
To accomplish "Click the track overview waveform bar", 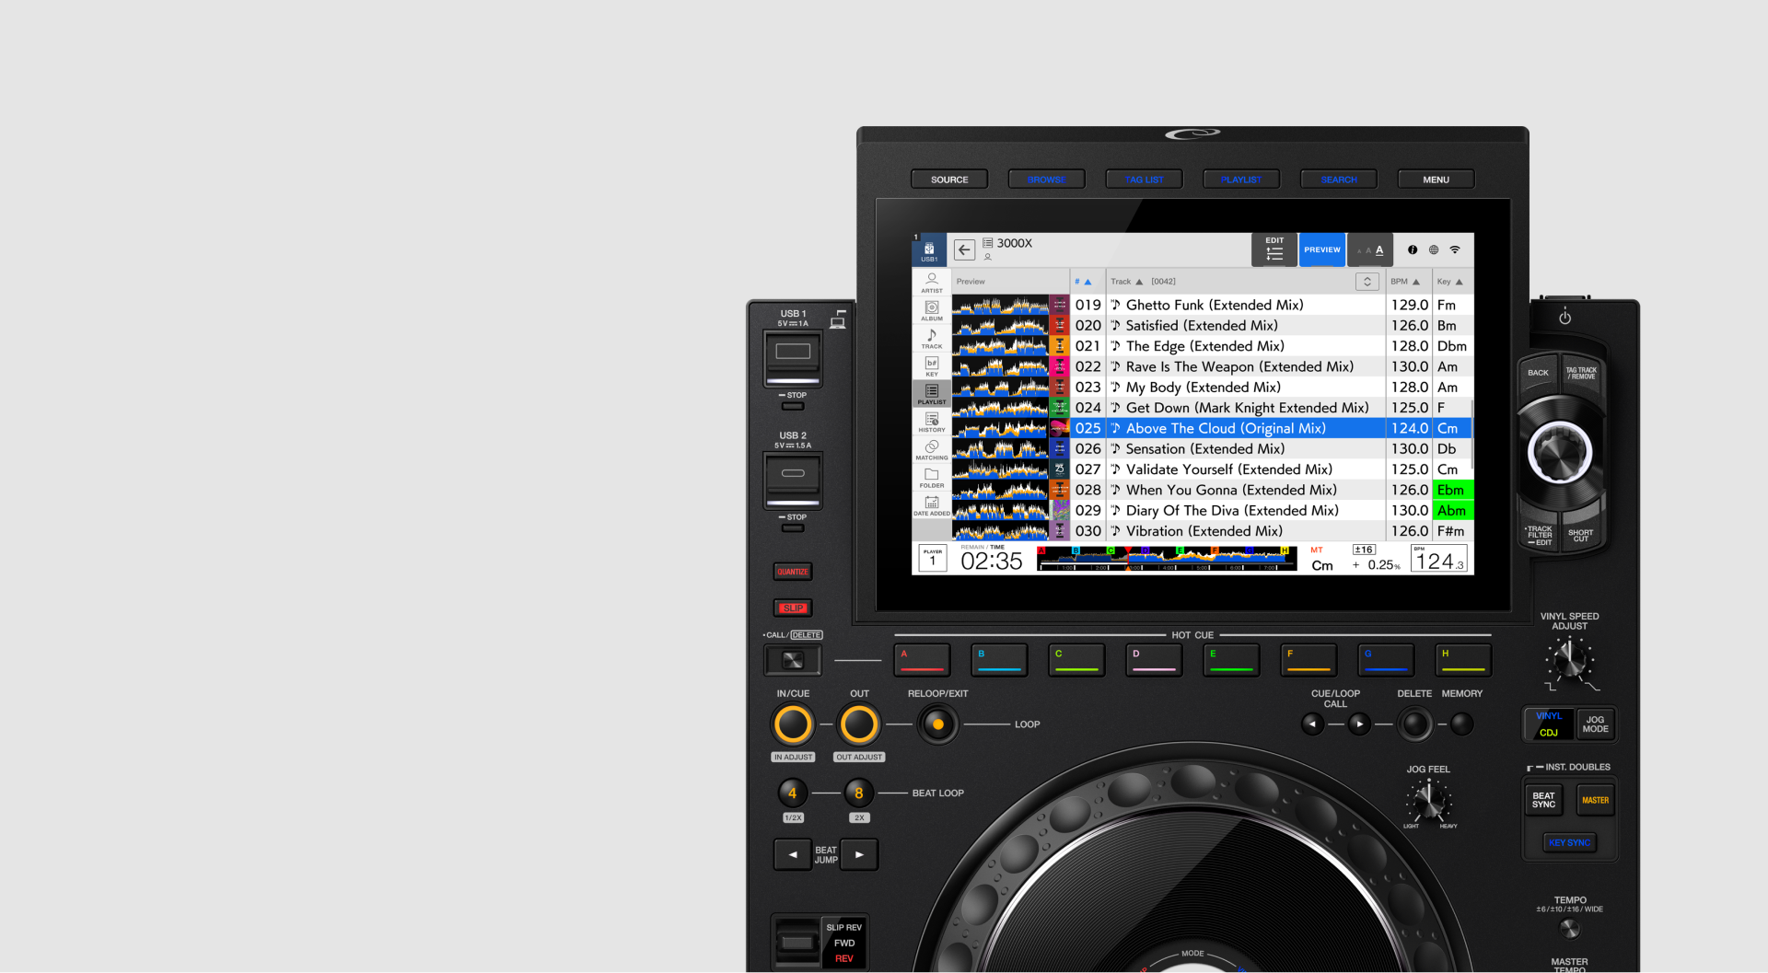I will pyautogui.click(x=1167, y=559).
